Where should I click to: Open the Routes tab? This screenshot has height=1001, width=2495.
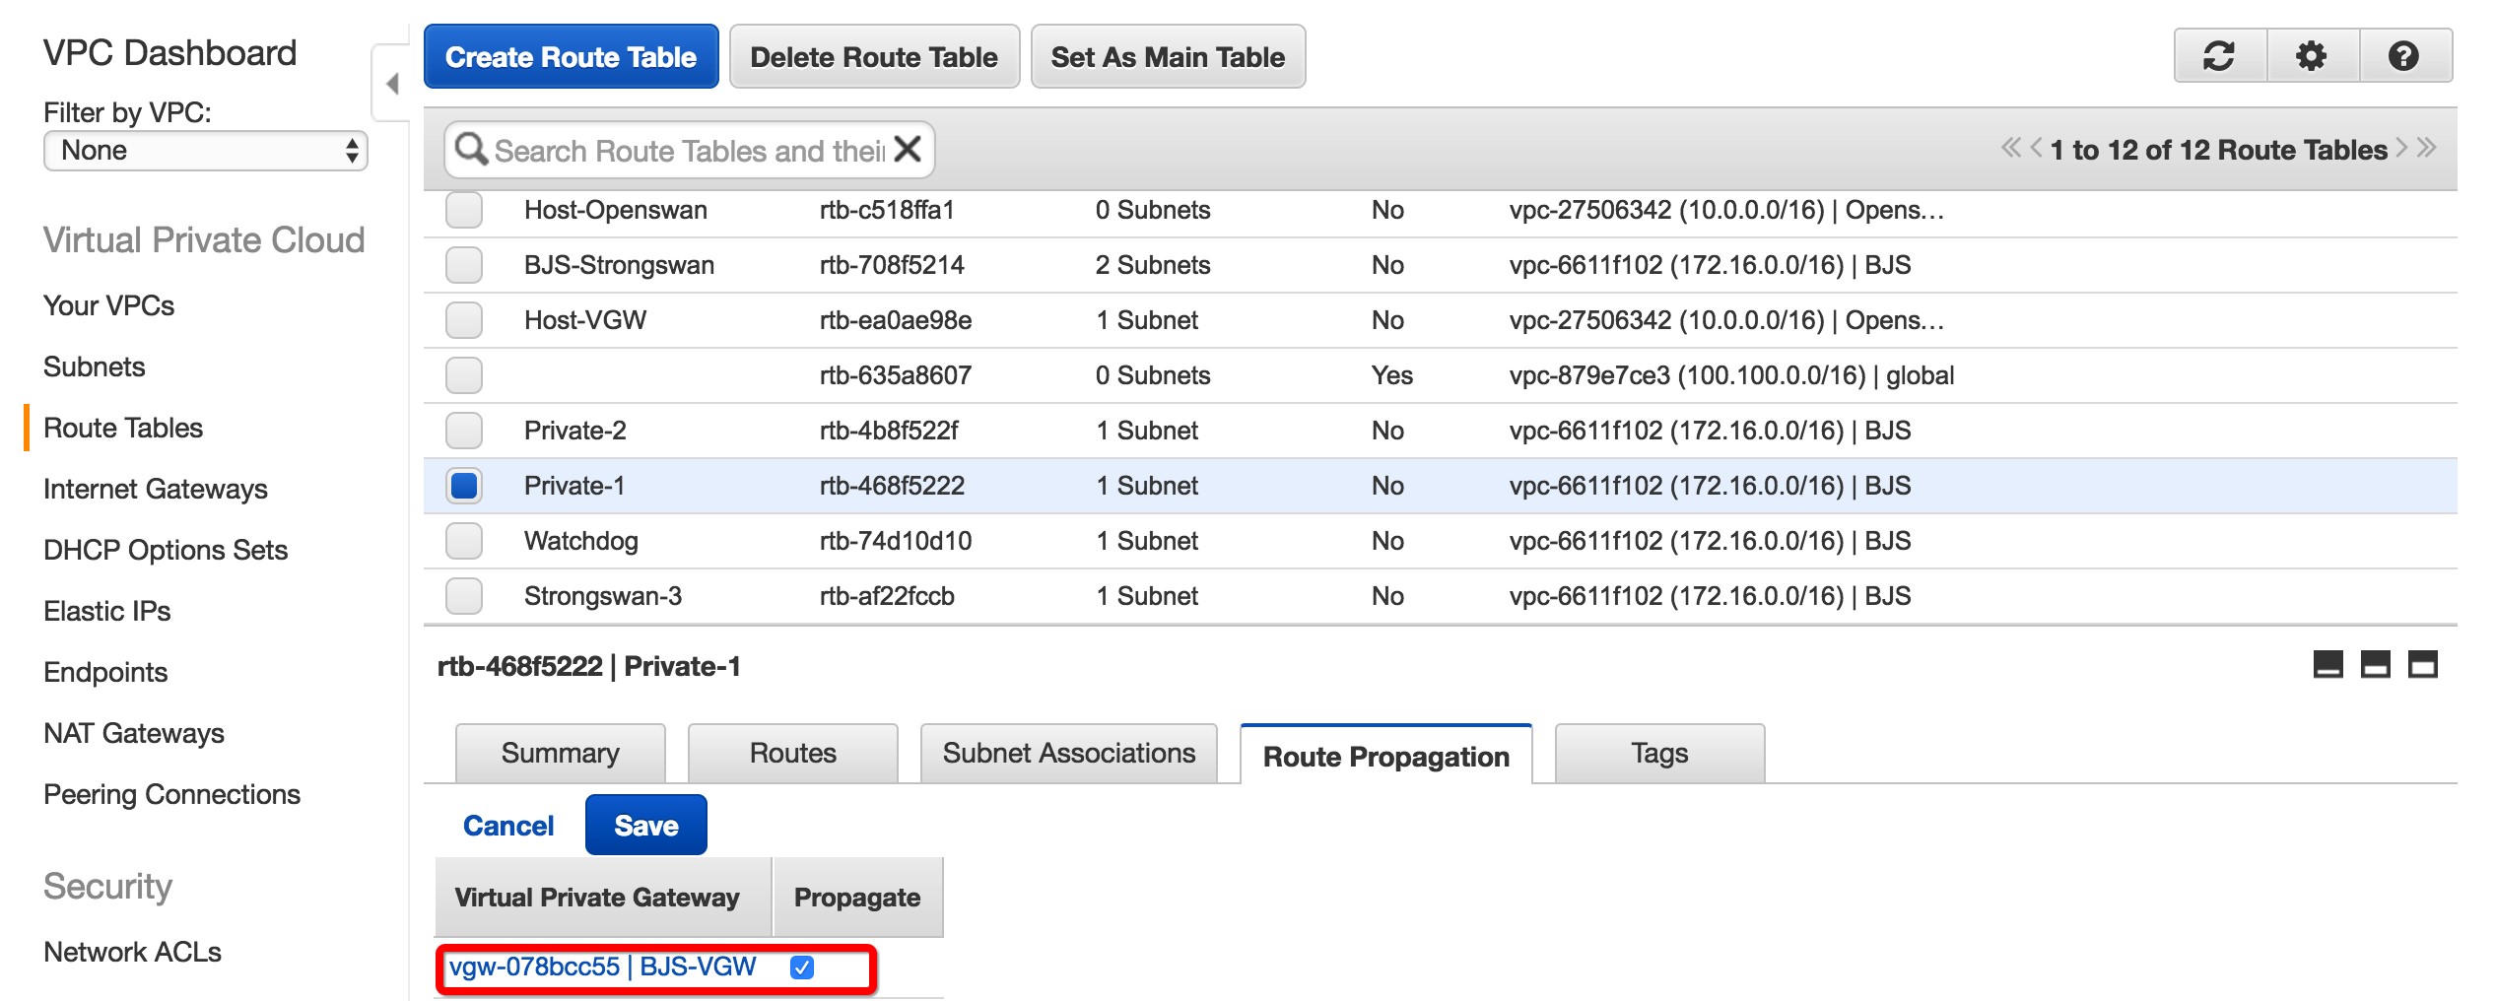792,754
